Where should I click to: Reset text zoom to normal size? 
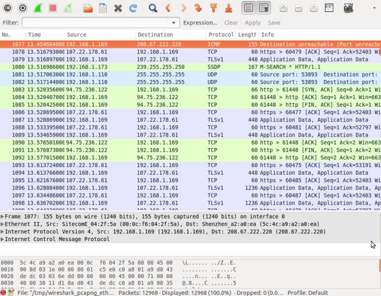click(x=314, y=8)
